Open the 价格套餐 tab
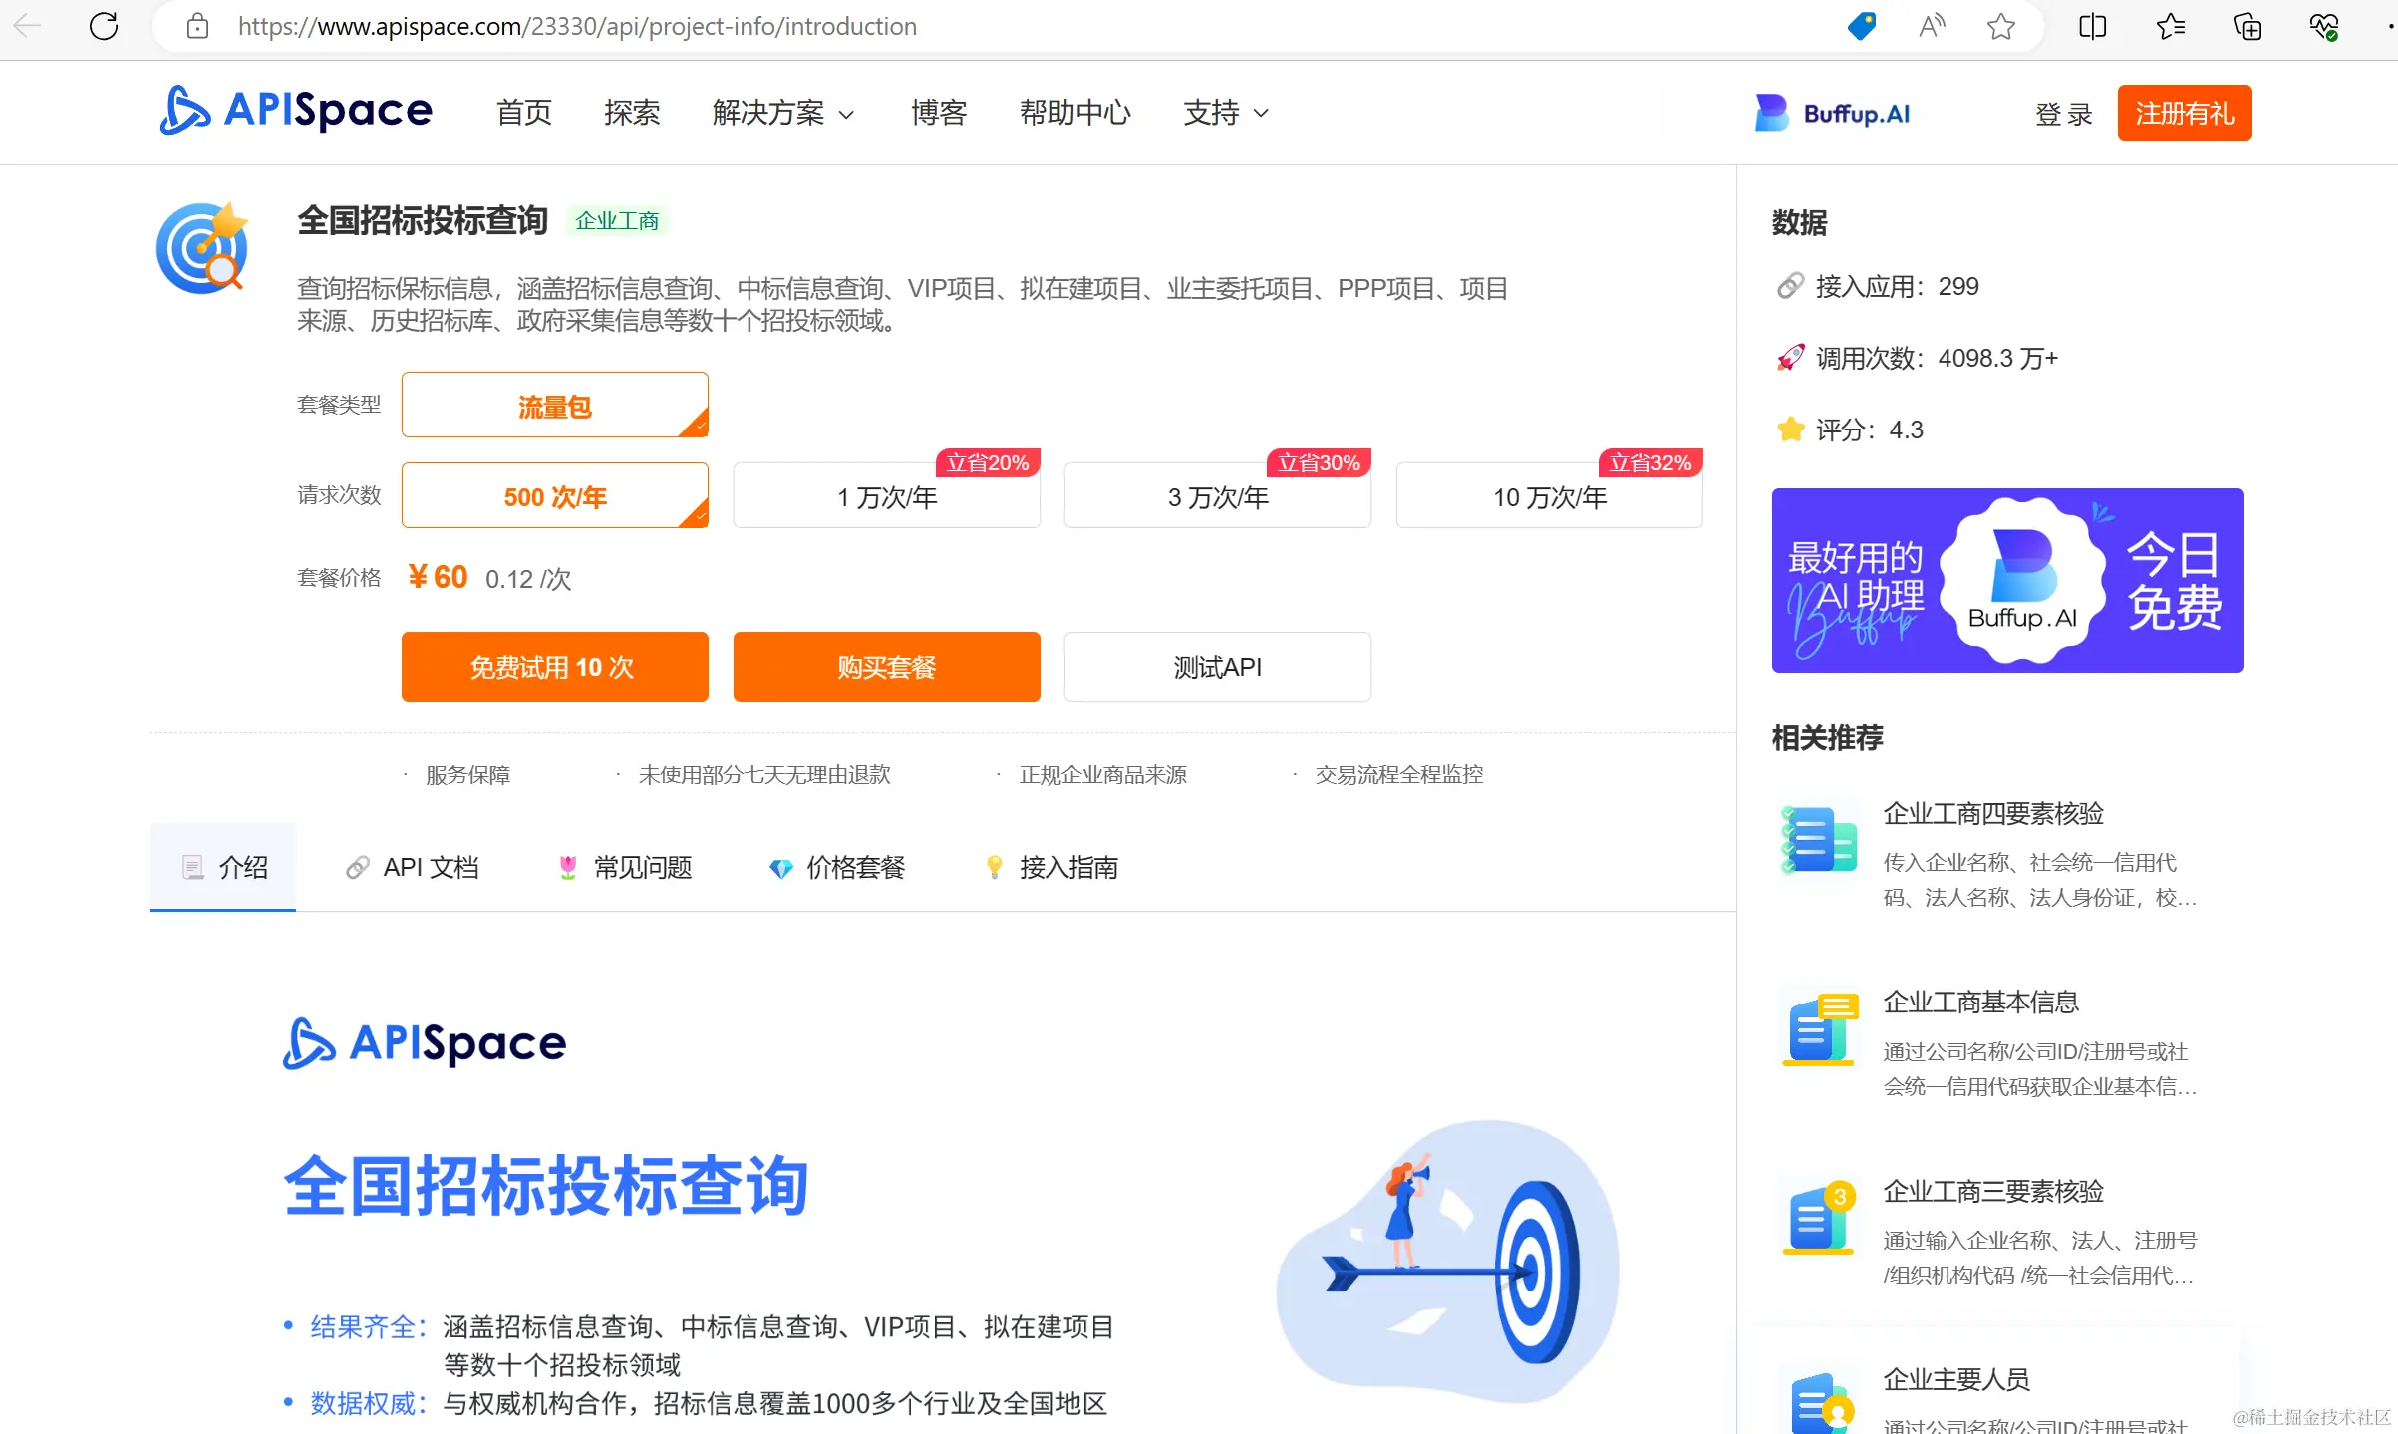This screenshot has width=2398, height=1434. [x=837, y=867]
